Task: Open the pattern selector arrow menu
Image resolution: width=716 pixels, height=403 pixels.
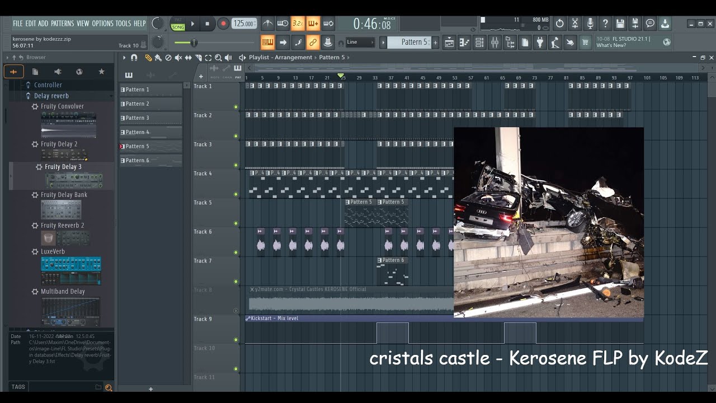Action: click(383, 42)
